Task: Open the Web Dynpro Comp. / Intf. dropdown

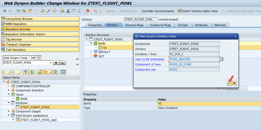Action: 39,58
